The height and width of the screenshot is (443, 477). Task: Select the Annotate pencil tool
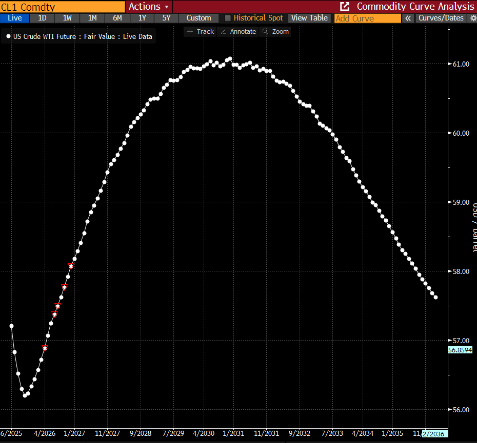[x=238, y=31]
